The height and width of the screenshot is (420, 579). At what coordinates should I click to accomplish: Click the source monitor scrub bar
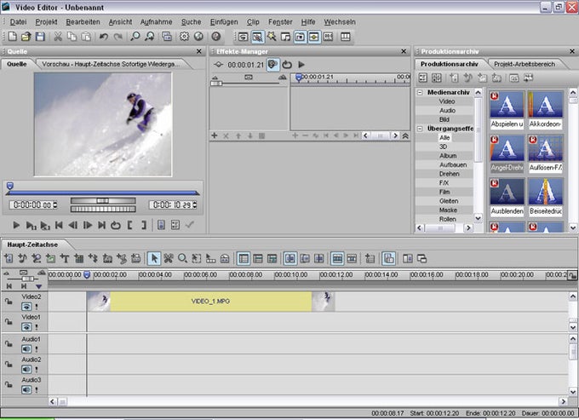click(103, 193)
